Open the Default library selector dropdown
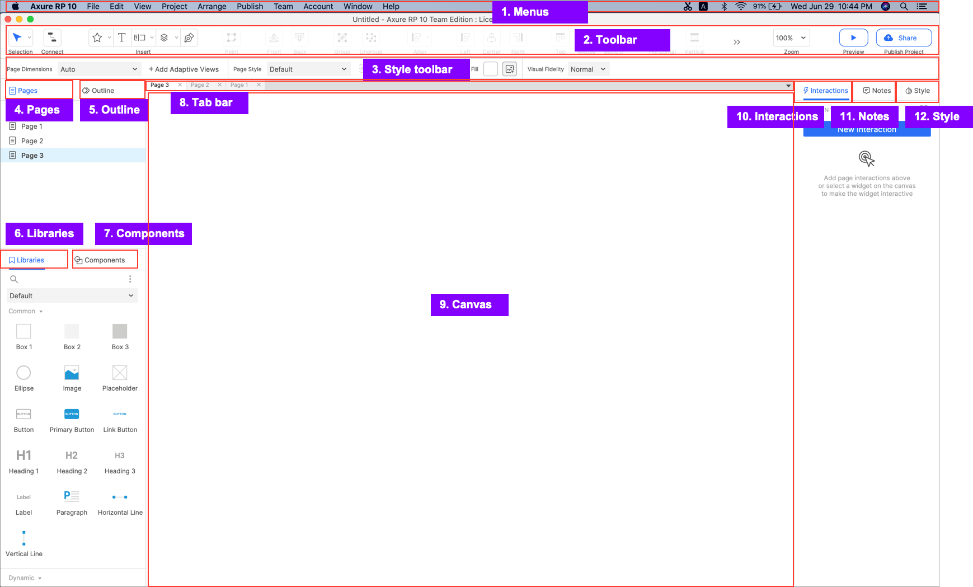The height and width of the screenshot is (587, 973). [x=72, y=296]
